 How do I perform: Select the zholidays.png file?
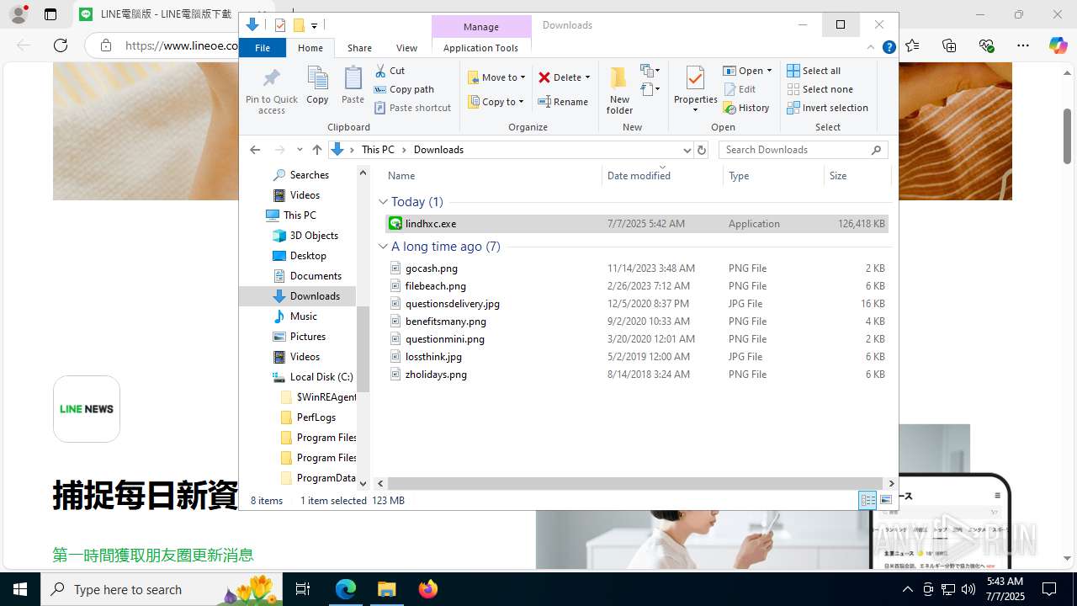pos(436,375)
